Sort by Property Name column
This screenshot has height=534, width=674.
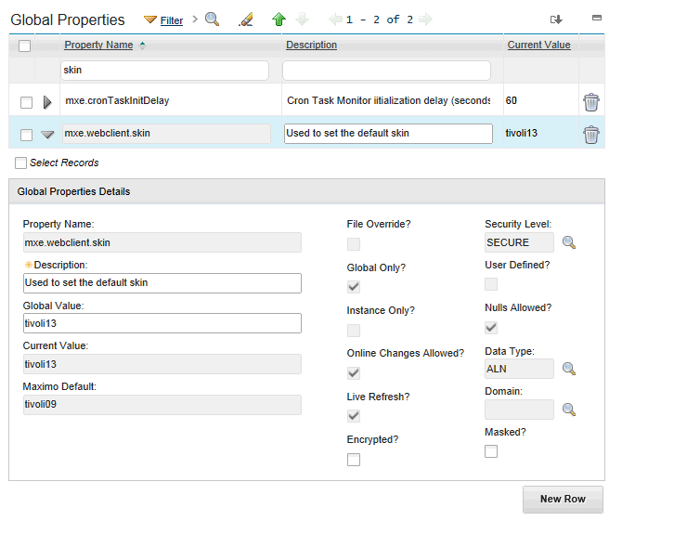tap(98, 45)
